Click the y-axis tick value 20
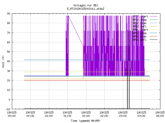This screenshot has height=123, width=165. pyautogui.click(x=9, y=80)
